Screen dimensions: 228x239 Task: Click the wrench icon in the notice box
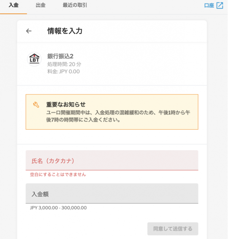click(36, 105)
